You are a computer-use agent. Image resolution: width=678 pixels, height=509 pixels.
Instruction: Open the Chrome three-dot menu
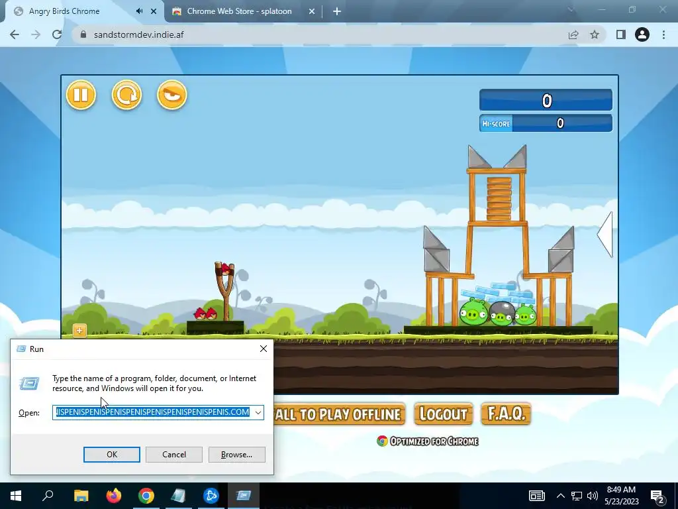pyautogui.click(x=663, y=34)
